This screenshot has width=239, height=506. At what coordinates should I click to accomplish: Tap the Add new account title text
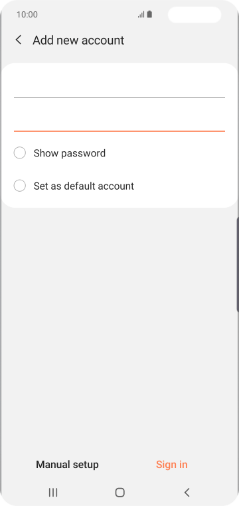click(x=78, y=41)
